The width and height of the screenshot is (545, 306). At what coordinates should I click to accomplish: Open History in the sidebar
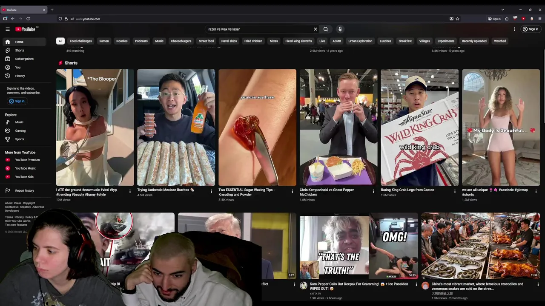click(24, 76)
